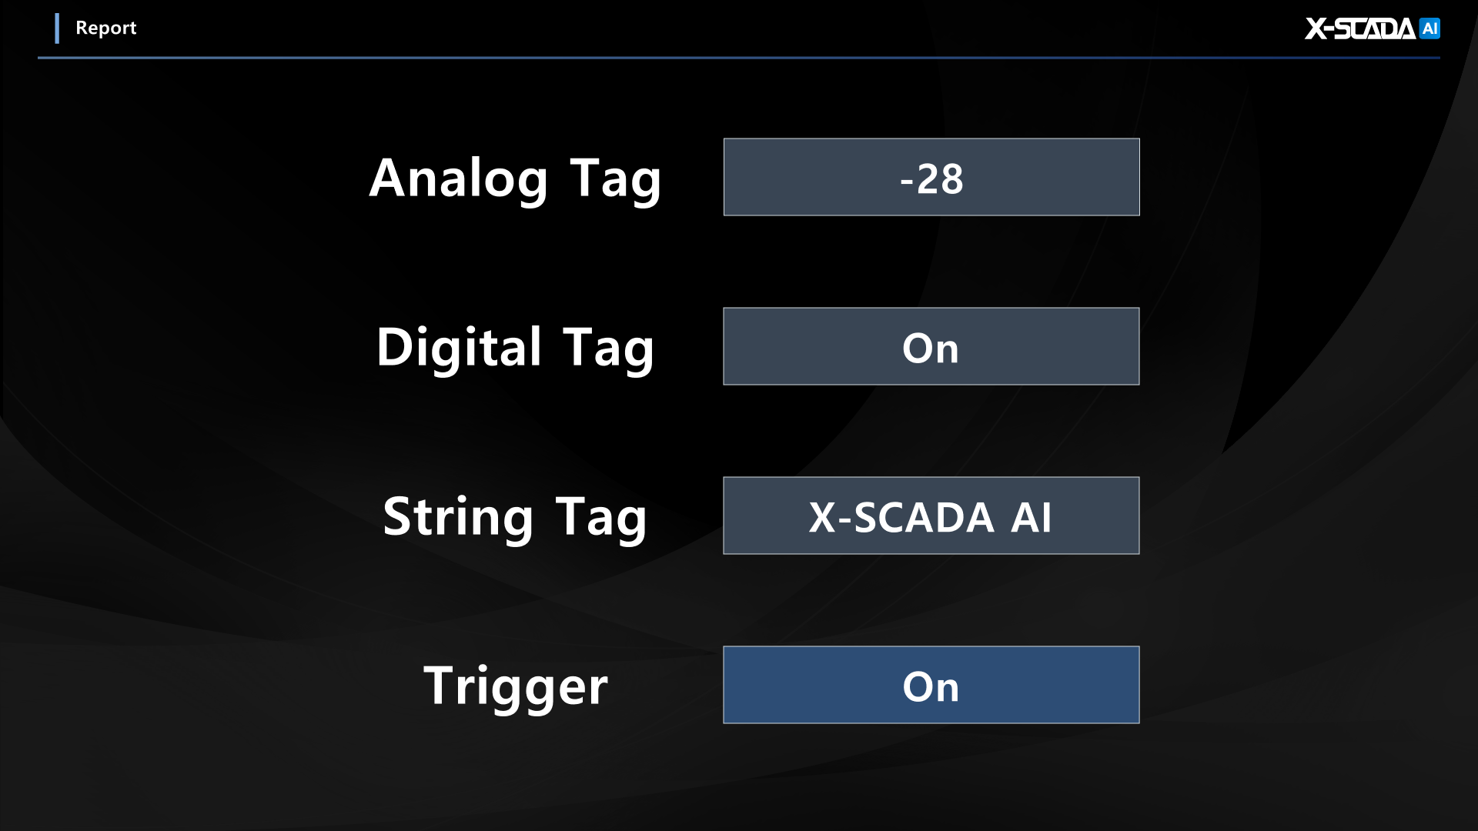
Task: Toggle the Digital Tag On value
Action: click(x=931, y=346)
